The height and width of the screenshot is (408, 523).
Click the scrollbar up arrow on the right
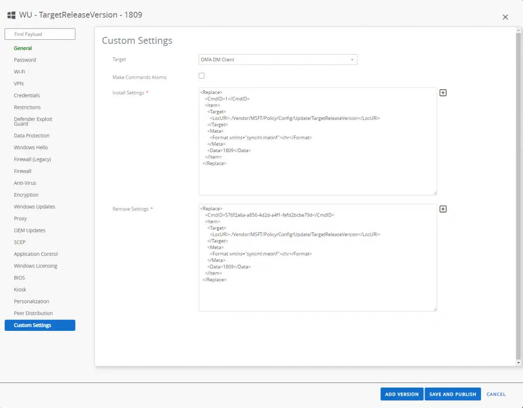click(x=518, y=30)
